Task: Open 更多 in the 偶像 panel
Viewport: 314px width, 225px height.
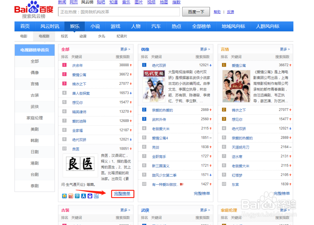Action: click(x=205, y=49)
